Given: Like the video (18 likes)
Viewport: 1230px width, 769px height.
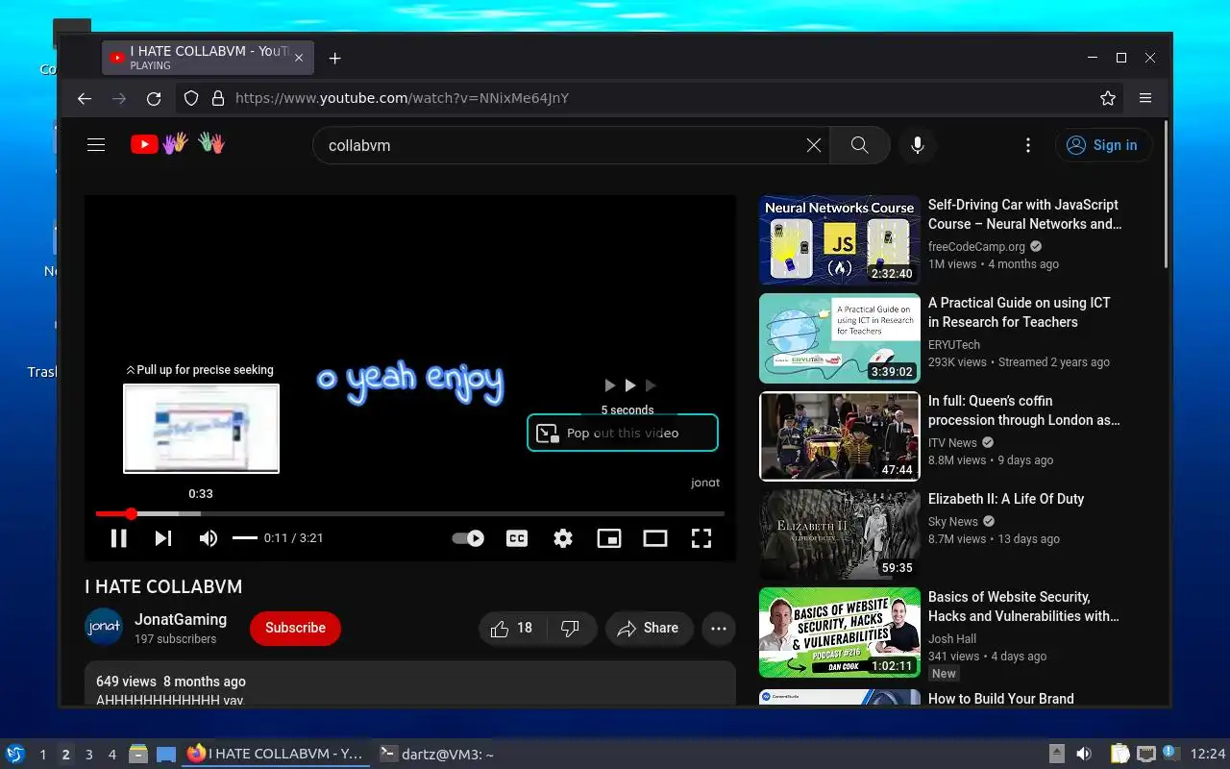Looking at the screenshot, I should (x=512, y=629).
